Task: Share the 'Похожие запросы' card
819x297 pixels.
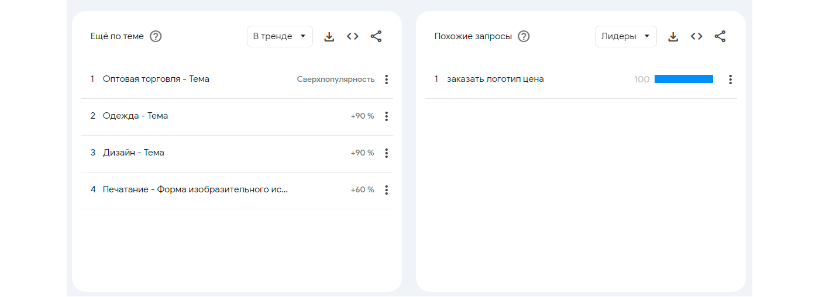Action: 720,36
